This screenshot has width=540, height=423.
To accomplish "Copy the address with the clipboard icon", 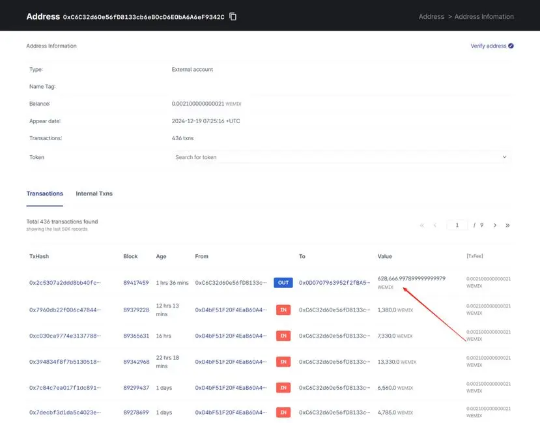I will (x=233, y=16).
